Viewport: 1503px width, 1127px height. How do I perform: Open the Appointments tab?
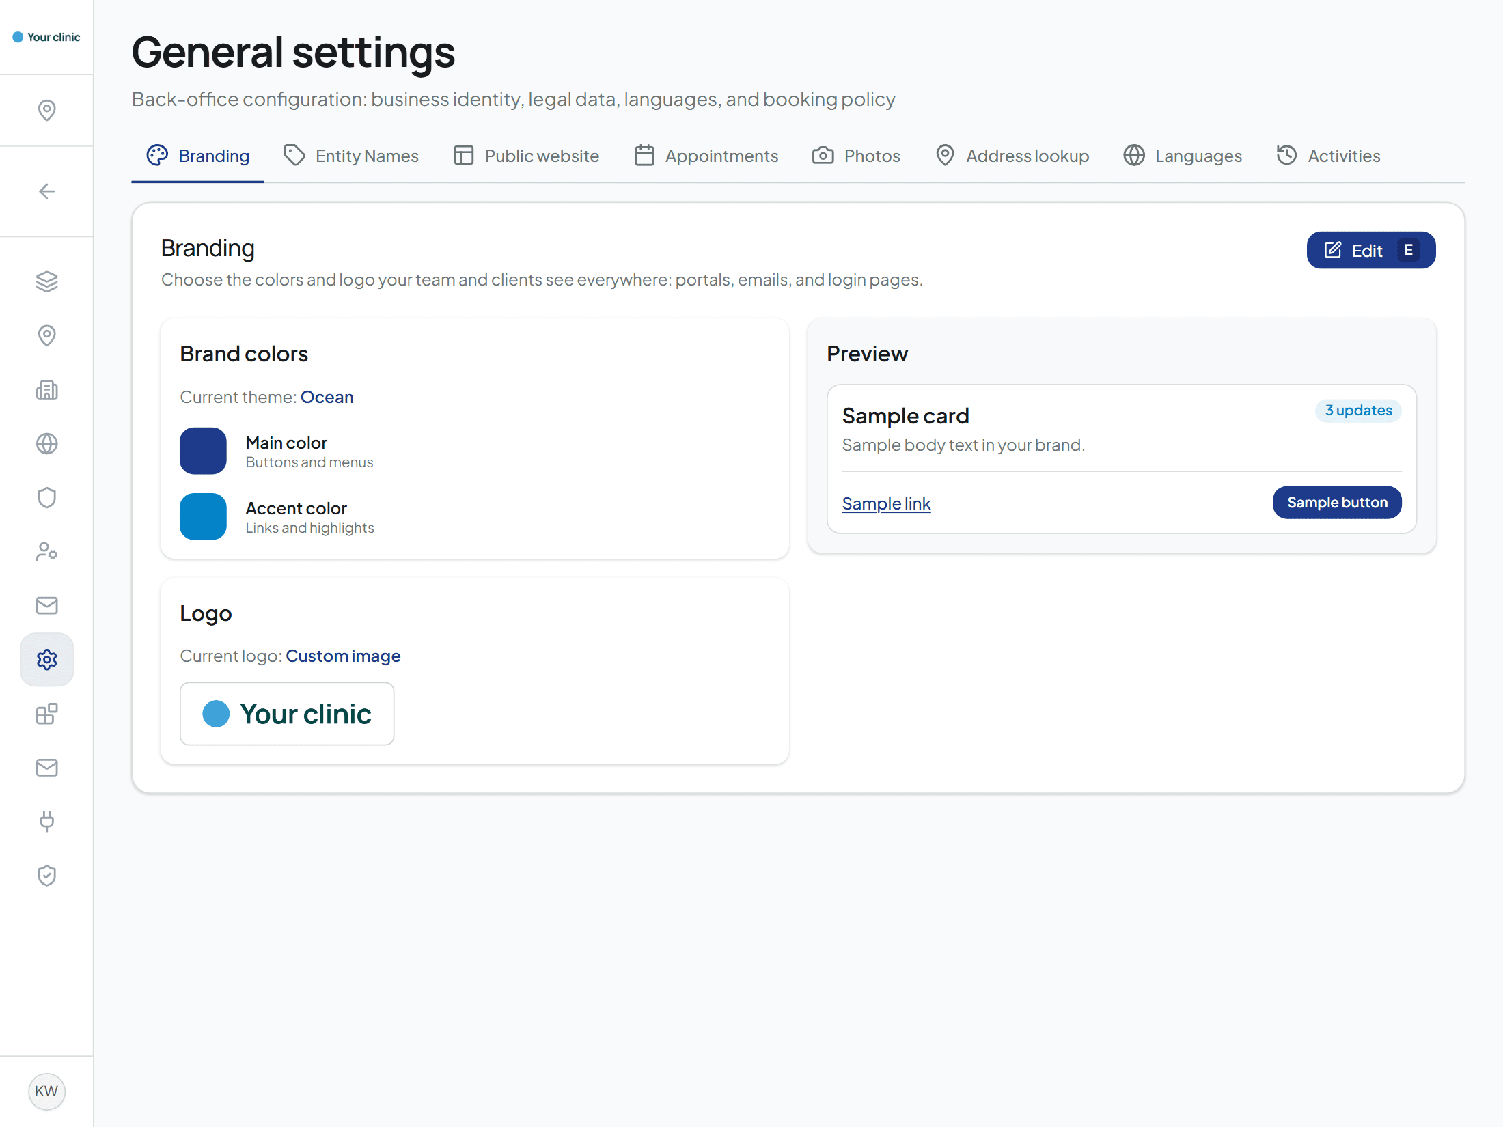click(706, 156)
